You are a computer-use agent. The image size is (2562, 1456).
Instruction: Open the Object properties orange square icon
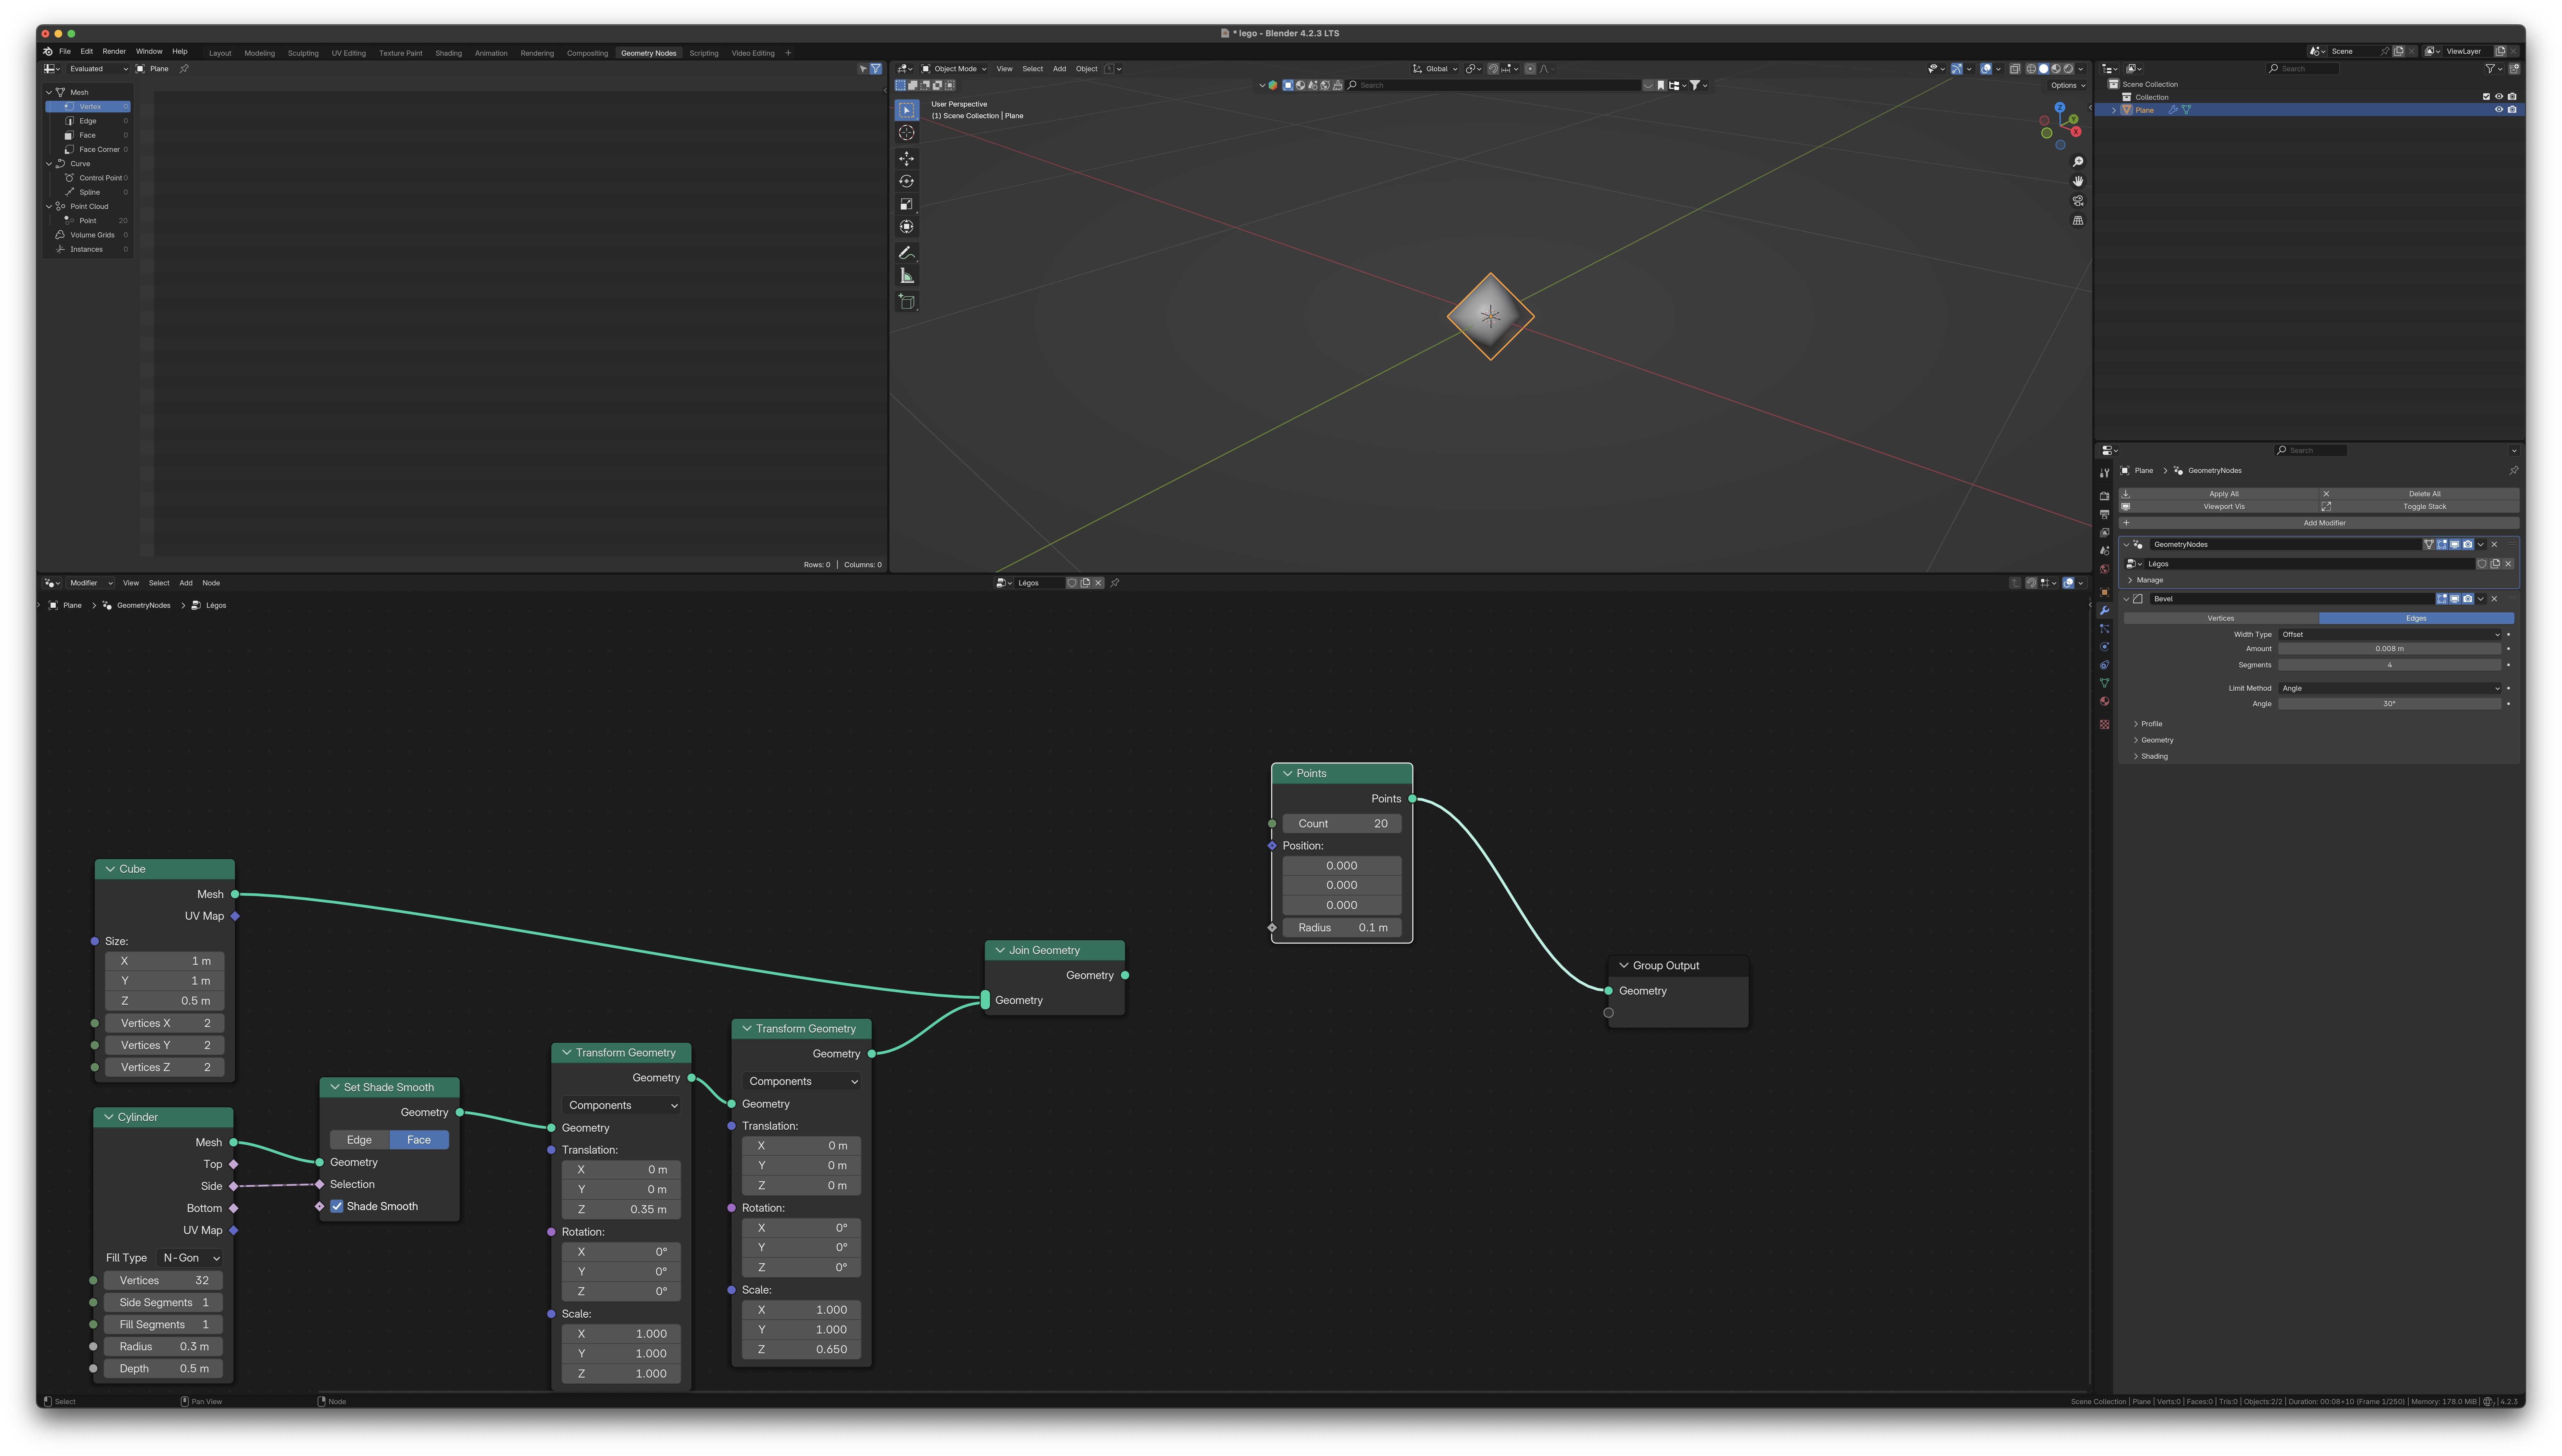pyautogui.click(x=2105, y=592)
